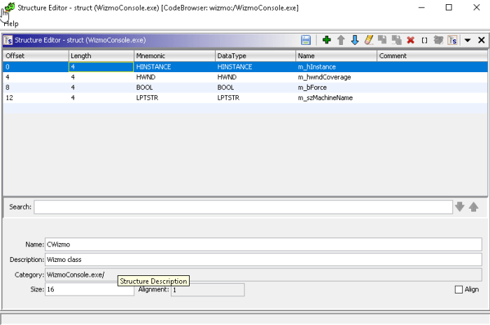Screen dimensions: 490x325
Task: Move selected component up with gray arrow
Action: coord(341,40)
